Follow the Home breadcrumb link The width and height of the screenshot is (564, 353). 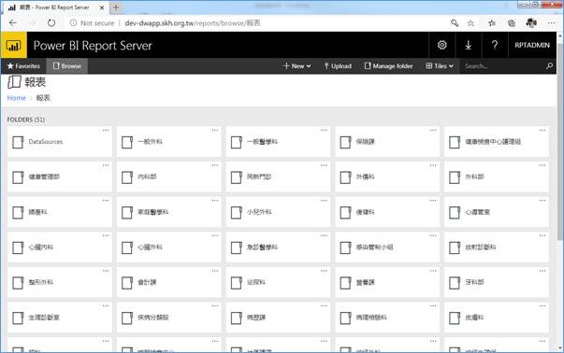tap(17, 98)
